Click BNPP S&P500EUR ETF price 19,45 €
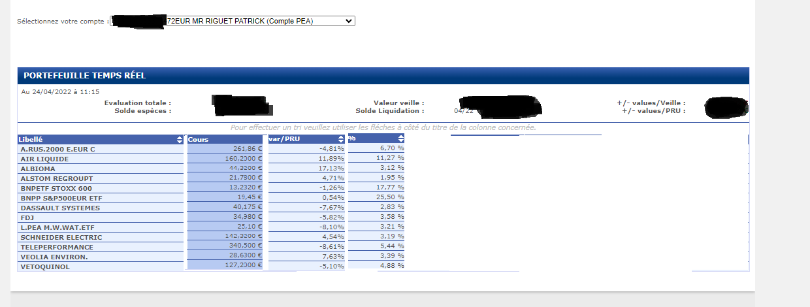Viewport: 810px width, 307px height. [x=250, y=197]
